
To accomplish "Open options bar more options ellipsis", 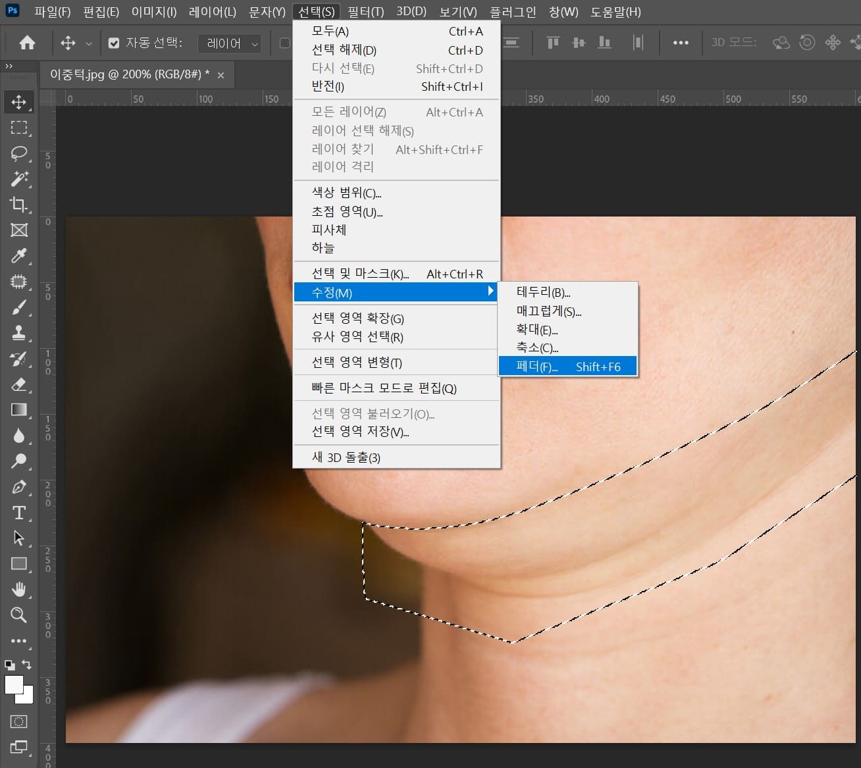I will click(x=681, y=43).
